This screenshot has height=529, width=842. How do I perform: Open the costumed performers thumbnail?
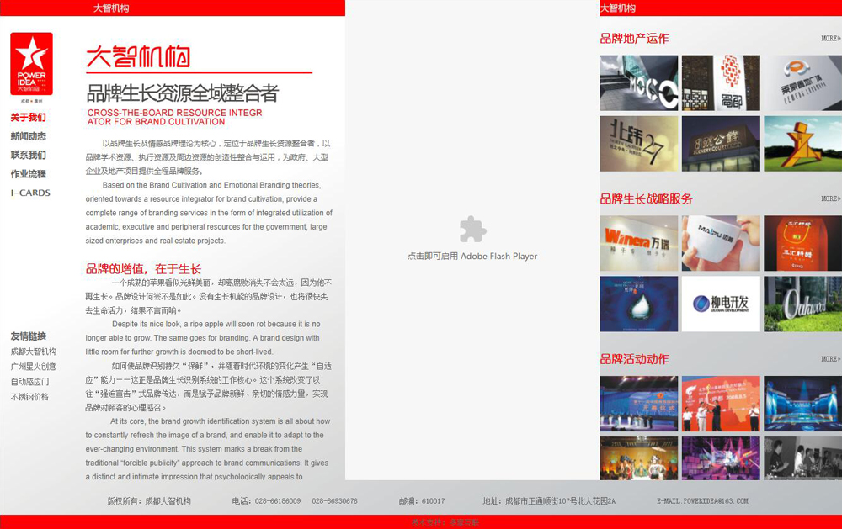click(638, 458)
